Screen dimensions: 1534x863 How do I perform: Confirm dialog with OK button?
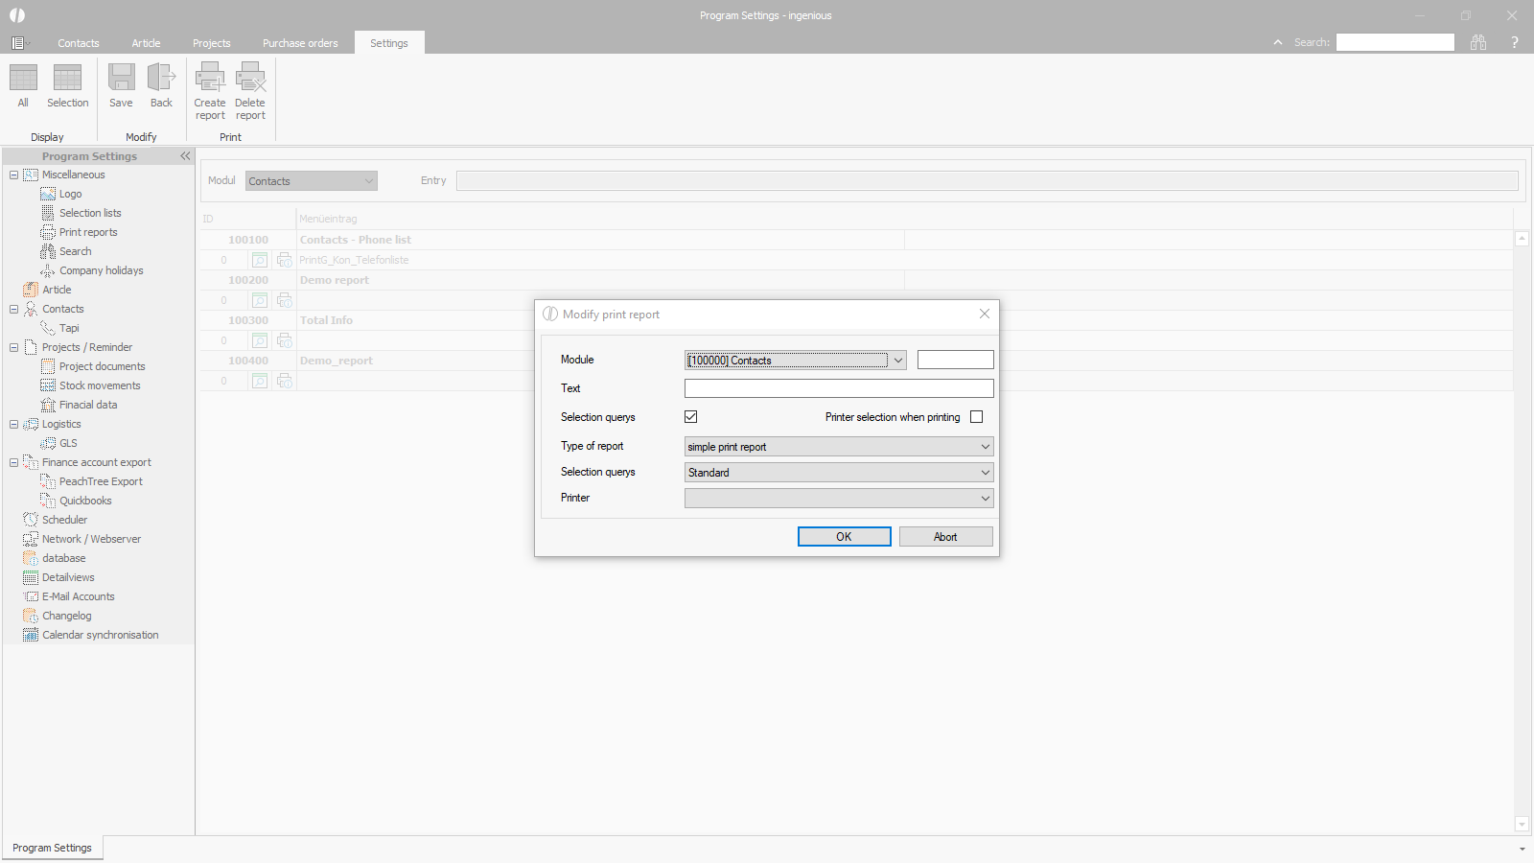[844, 537]
